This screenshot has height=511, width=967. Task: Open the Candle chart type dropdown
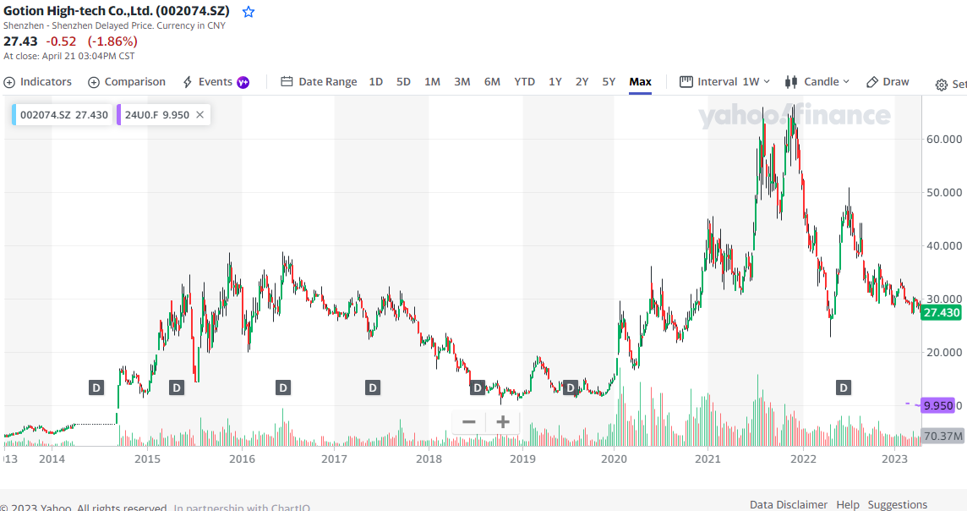pyautogui.click(x=817, y=81)
